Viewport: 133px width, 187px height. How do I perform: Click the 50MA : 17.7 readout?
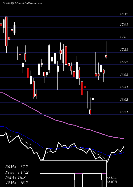click(17, 167)
